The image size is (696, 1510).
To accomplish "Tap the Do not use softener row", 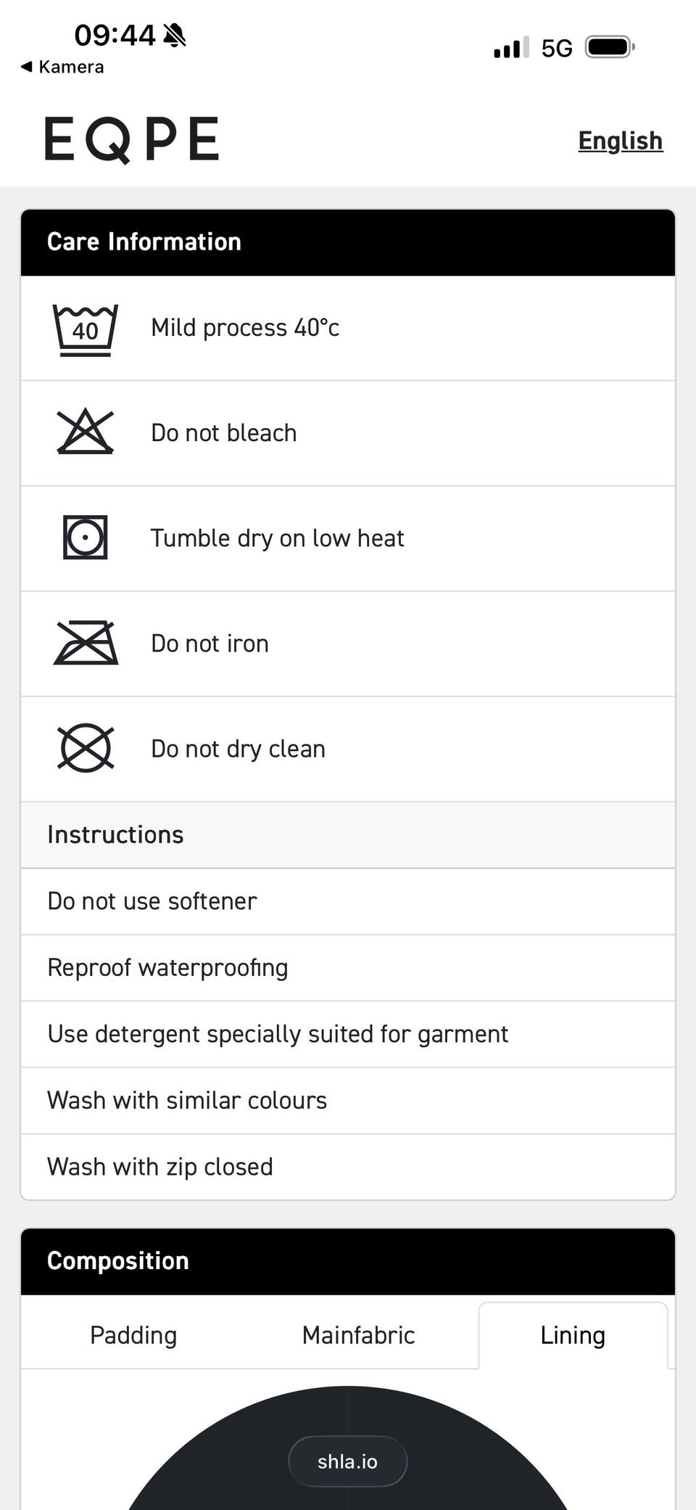I will click(x=152, y=901).
